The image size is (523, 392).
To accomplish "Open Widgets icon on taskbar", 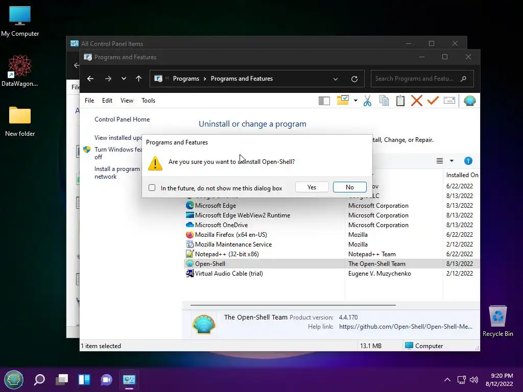I will click(x=84, y=379).
